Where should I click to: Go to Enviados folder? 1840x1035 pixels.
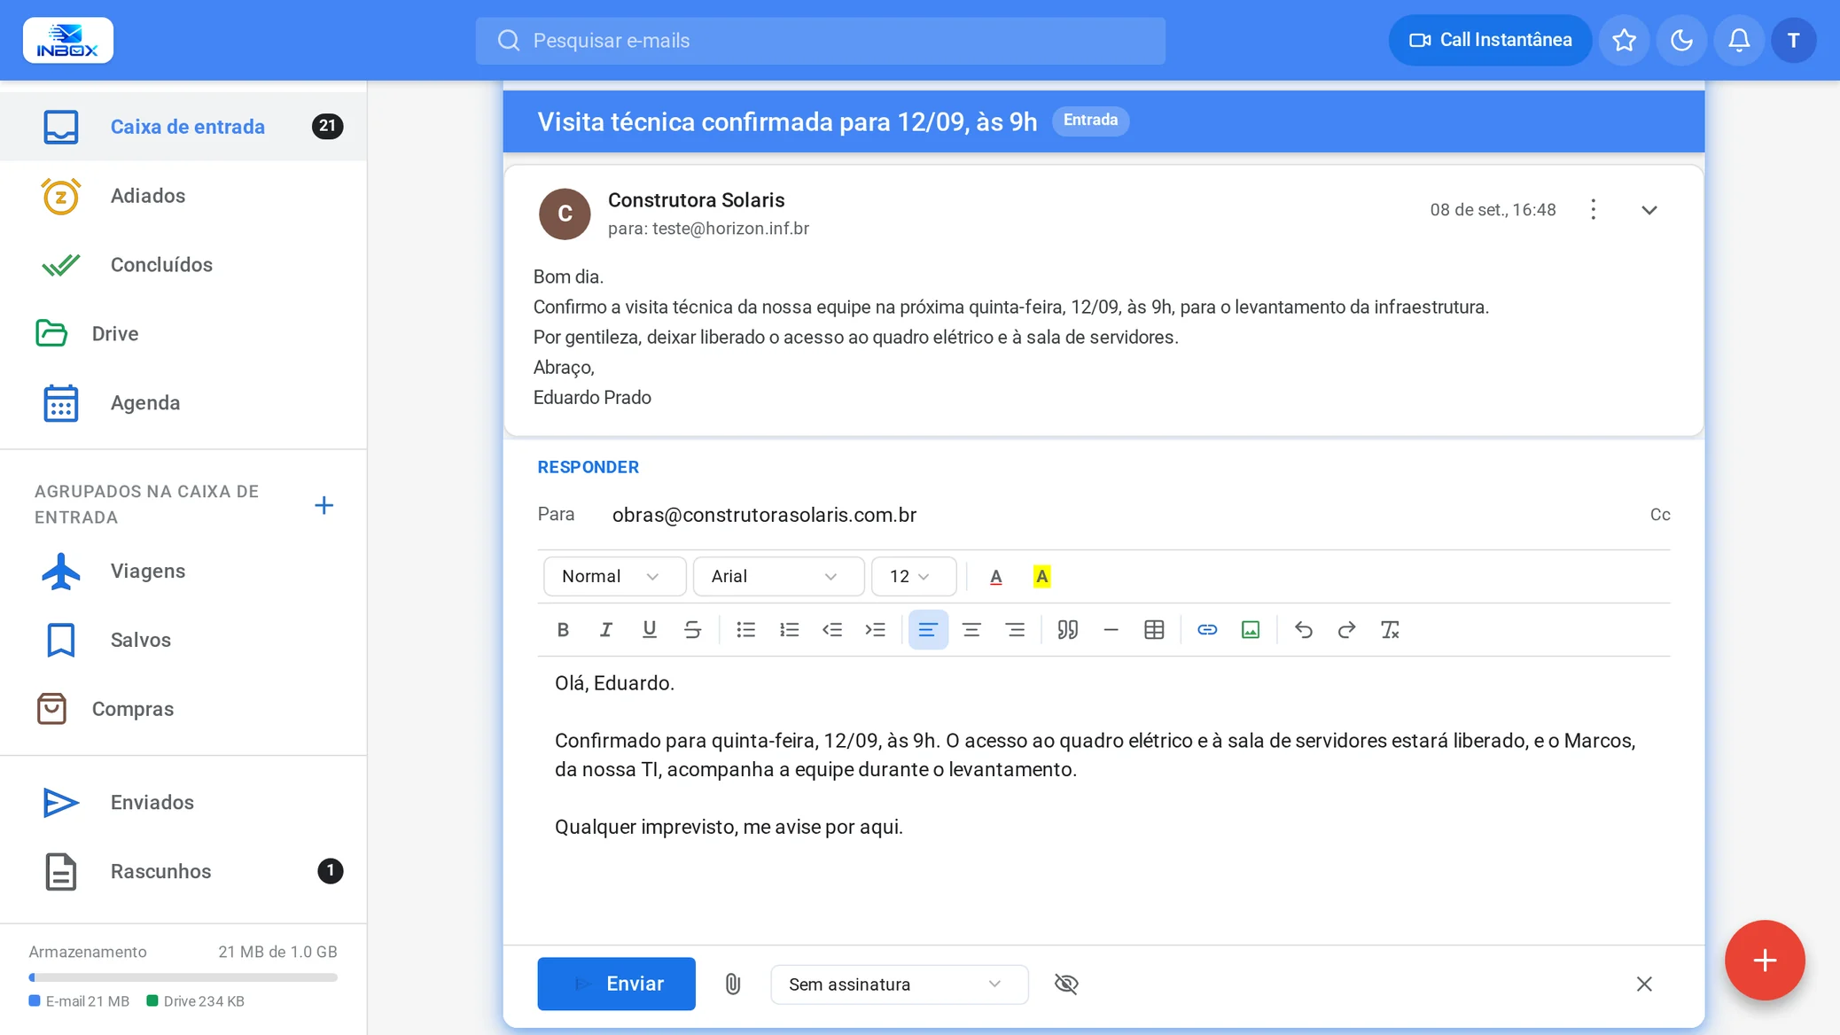pyautogui.click(x=183, y=803)
